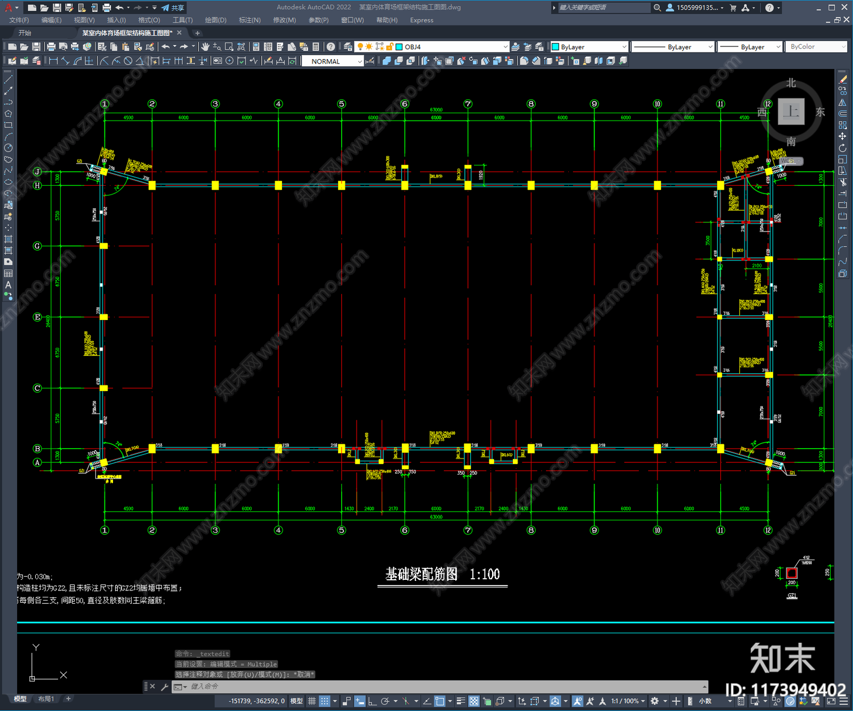853x711 pixels.
Task: Click the Hatch tool in the left toolbar
Action: (x=8, y=239)
